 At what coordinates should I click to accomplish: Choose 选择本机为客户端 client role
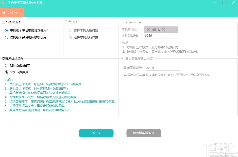coord(71,37)
